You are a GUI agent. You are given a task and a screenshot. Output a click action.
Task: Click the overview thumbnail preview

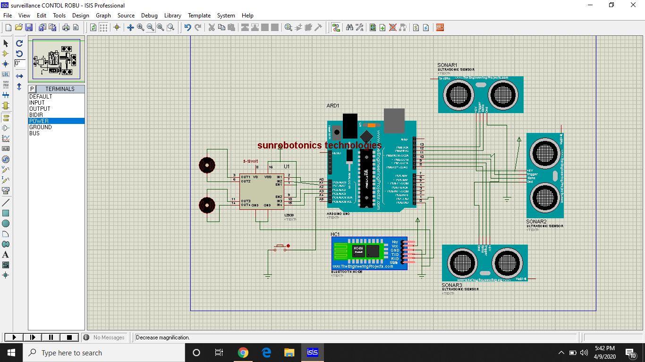(x=57, y=60)
